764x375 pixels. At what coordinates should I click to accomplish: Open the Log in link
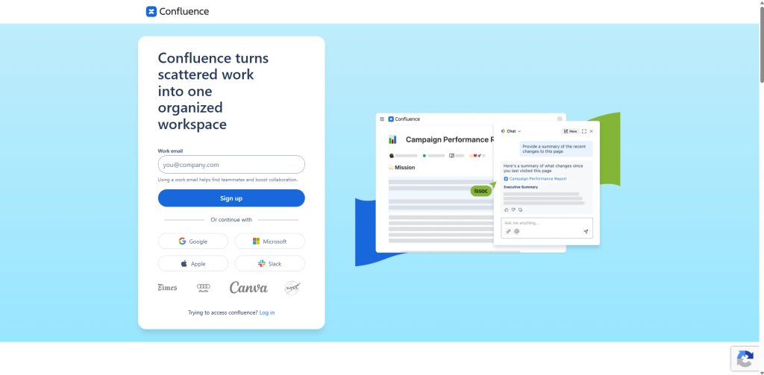[267, 312]
